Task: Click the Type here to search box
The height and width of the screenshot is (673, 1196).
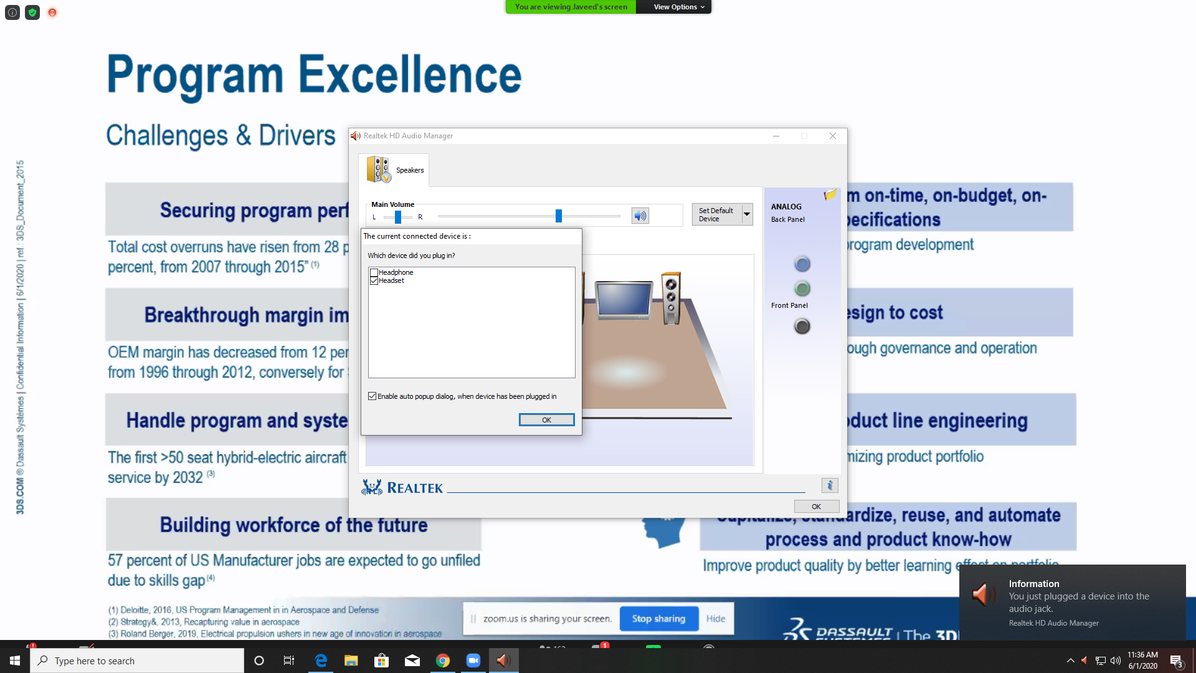Action: [x=137, y=661]
